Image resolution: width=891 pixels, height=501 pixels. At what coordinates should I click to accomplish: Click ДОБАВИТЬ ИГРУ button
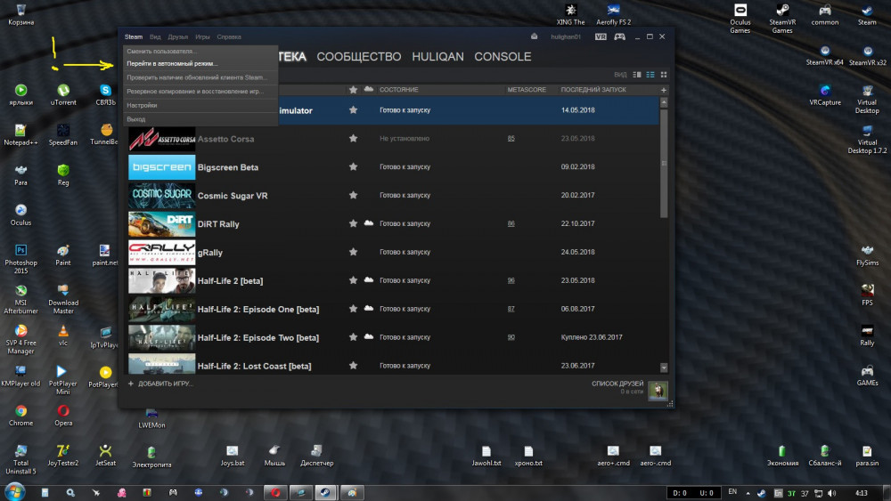[x=160, y=384]
